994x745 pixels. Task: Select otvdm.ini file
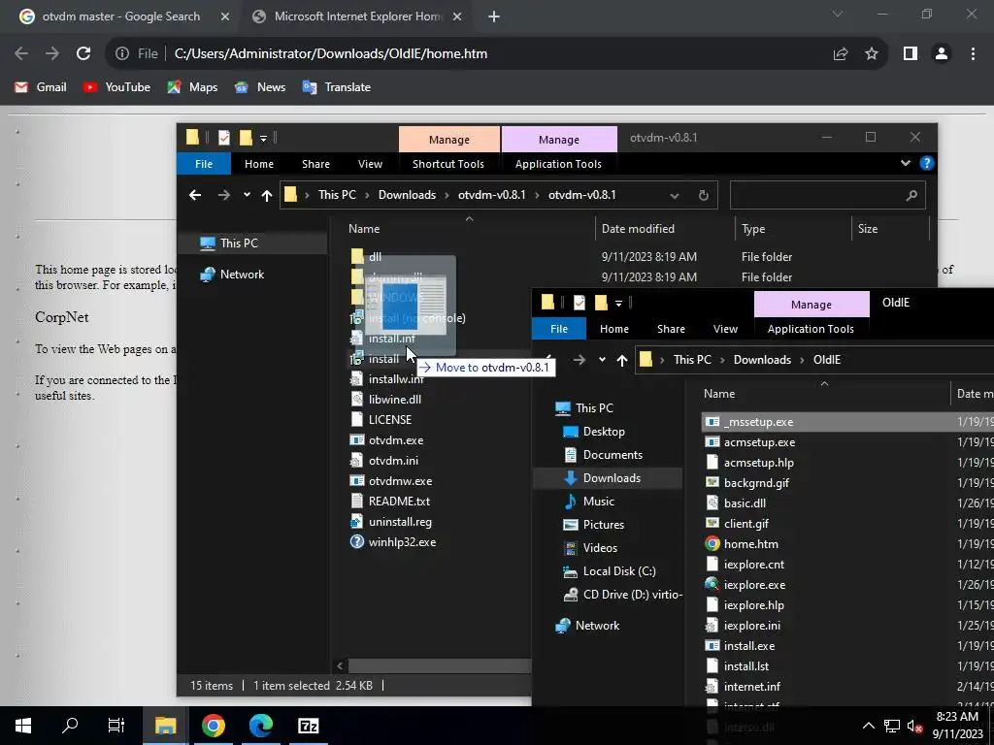[x=393, y=461]
